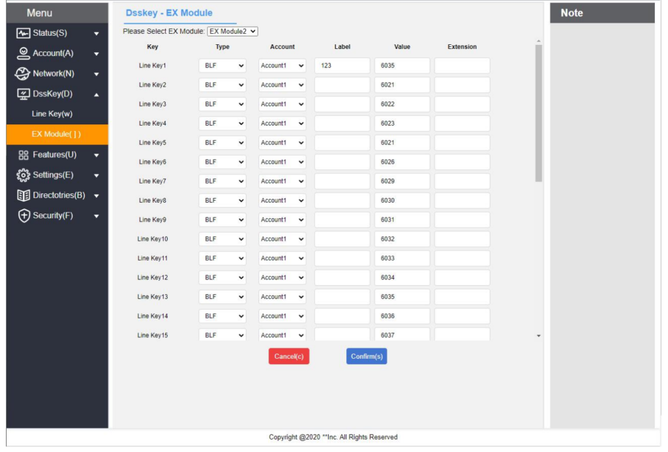Click the Label field of Line Key14
Screen dimensions: 668x452
click(x=342, y=317)
